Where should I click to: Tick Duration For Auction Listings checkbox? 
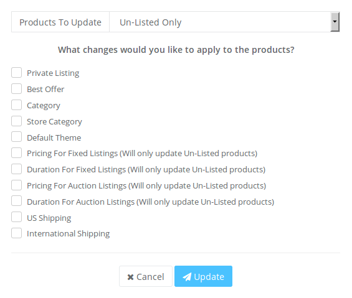coord(17,201)
